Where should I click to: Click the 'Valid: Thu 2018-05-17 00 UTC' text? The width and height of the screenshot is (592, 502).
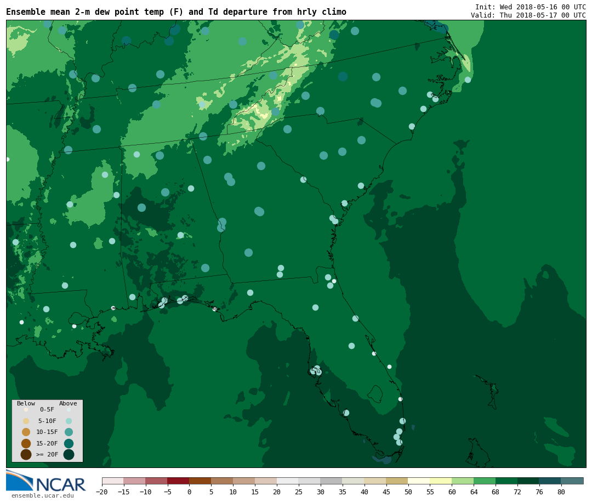point(528,15)
